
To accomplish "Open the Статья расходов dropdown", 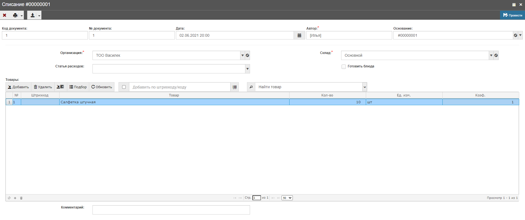I will 247,69.
